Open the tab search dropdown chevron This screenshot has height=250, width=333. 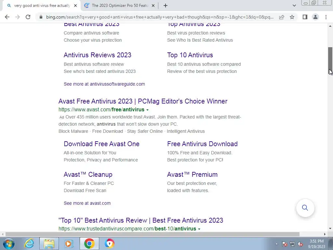pyautogui.click(x=294, y=6)
